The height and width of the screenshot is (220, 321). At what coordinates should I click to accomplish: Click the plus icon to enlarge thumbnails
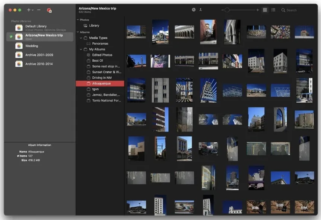[258, 10]
